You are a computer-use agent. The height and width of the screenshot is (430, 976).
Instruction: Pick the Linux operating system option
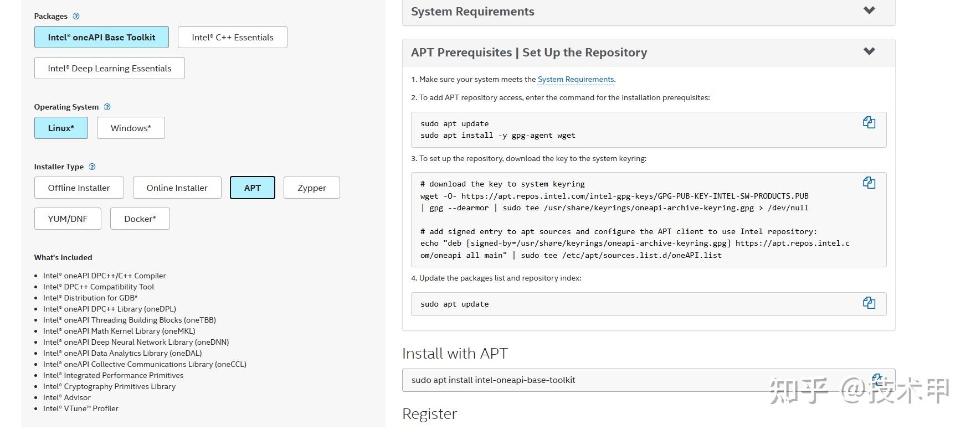[61, 128]
